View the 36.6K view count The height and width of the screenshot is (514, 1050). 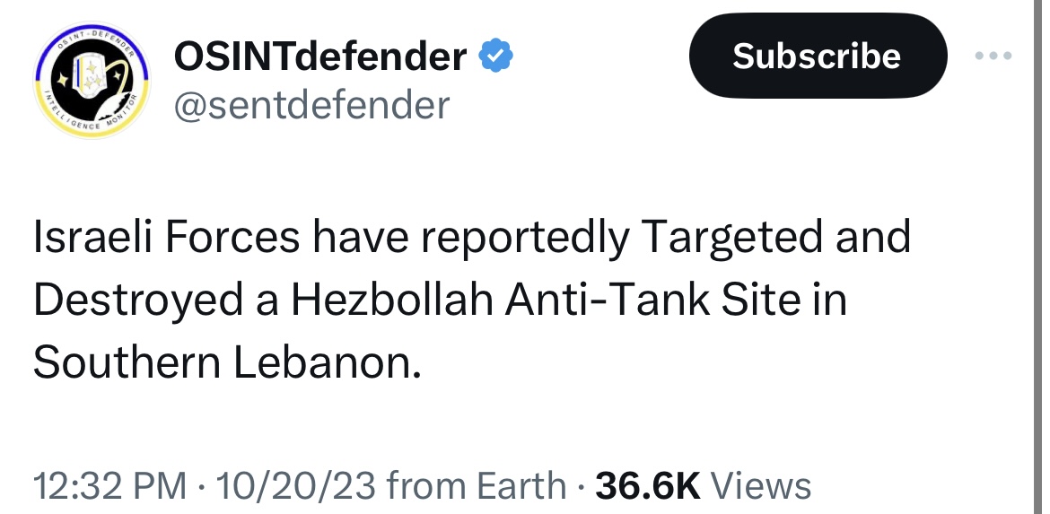click(648, 485)
